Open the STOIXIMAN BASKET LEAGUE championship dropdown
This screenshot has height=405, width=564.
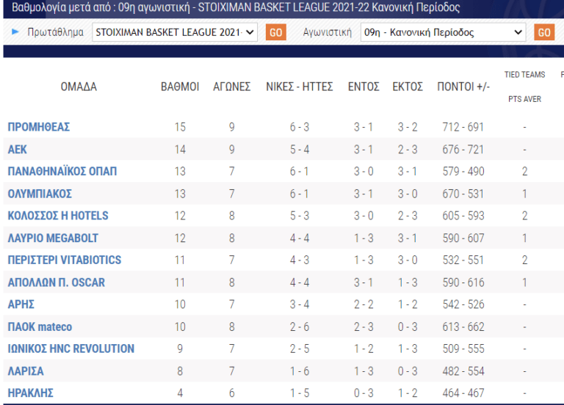pos(175,32)
